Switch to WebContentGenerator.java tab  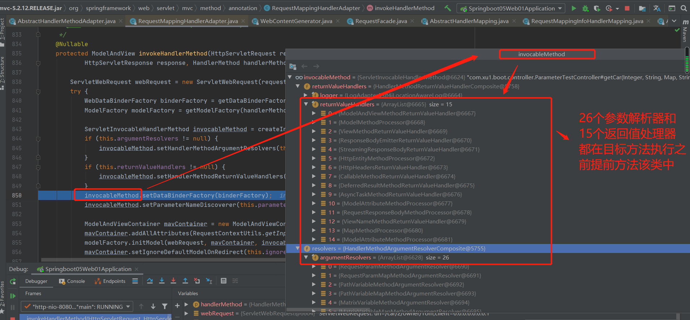[x=296, y=21]
